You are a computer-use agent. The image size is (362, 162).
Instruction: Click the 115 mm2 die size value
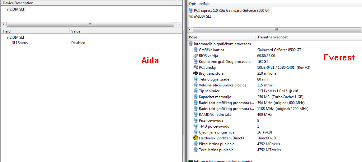pos(264,85)
